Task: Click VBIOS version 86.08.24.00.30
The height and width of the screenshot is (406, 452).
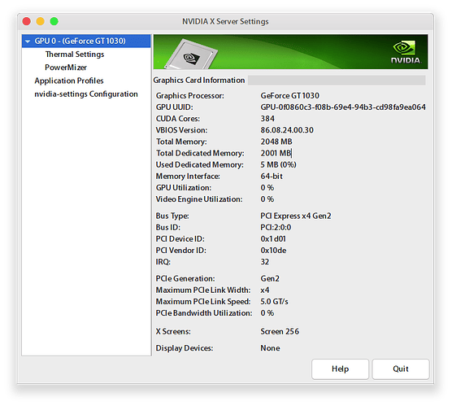Action: point(287,130)
